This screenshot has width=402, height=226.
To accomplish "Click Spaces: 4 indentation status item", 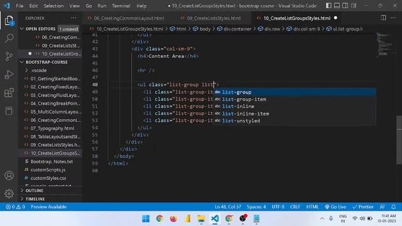I will click(x=256, y=207).
